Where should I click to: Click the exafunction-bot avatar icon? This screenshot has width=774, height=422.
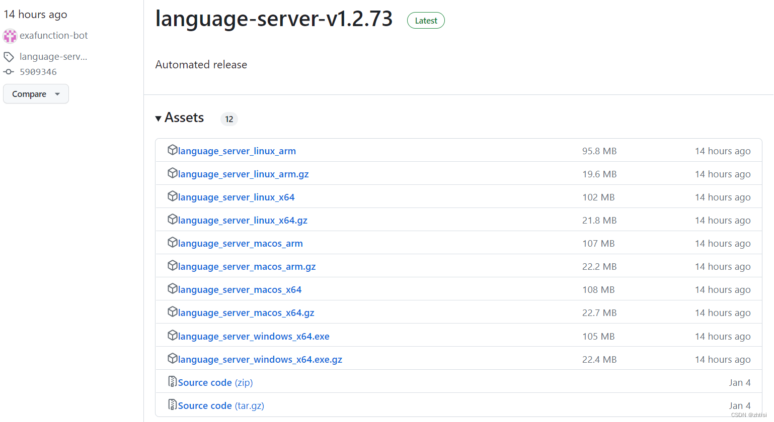pyautogui.click(x=10, y=36)
